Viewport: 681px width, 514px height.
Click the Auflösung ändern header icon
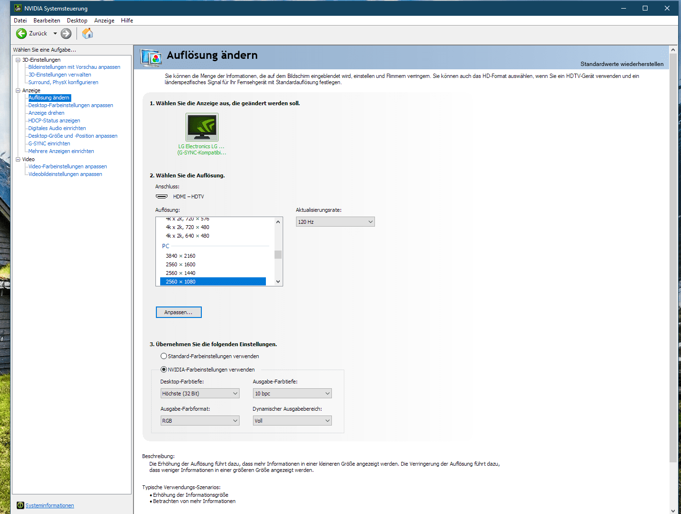pyautogui.click(x=151, y=57)
